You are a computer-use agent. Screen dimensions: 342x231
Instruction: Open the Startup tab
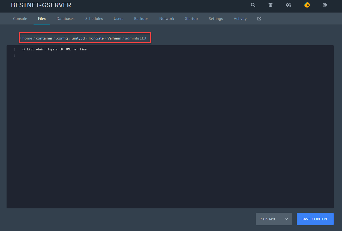191,19
